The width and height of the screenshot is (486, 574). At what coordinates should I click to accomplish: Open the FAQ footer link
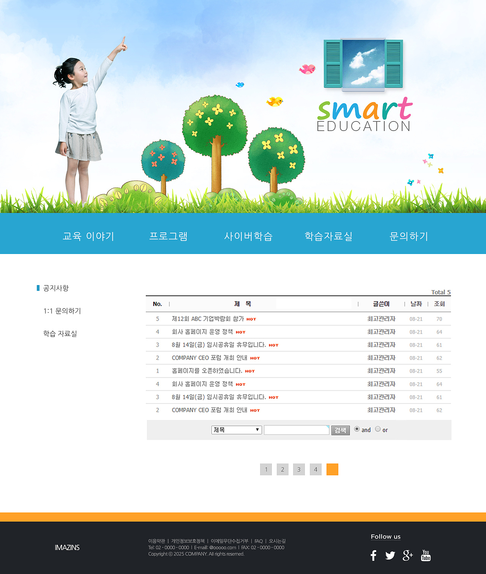coord(259,541)
